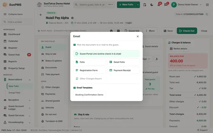This screenshot has width=213, height=133.
Task: Open Dashboard in sidebar
Action: click(x=17, y=34)
